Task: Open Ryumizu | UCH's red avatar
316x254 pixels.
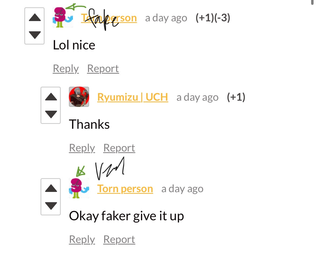Action: click(x=79, y=97)
